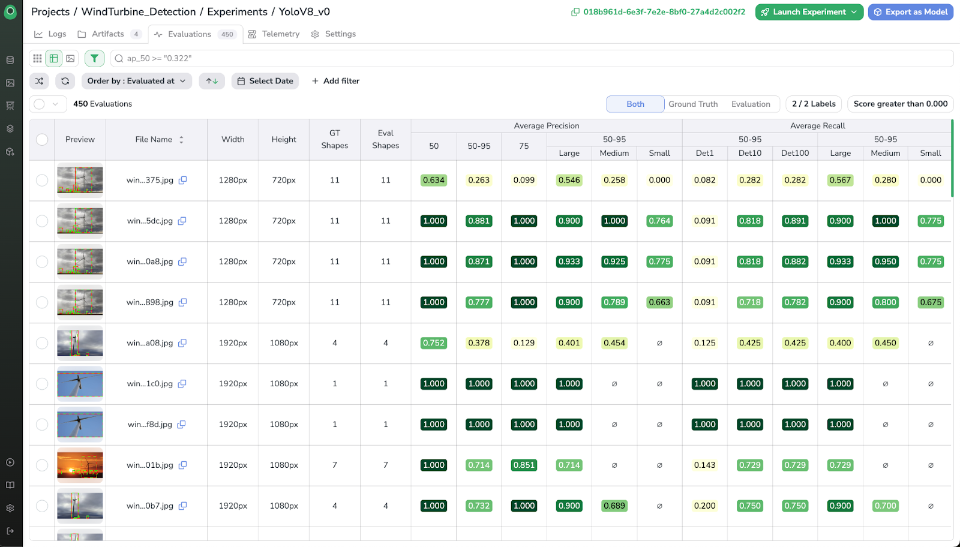Open the Telemetry tab
This screenshot has height=547, width=960.
tap(274, 34)
